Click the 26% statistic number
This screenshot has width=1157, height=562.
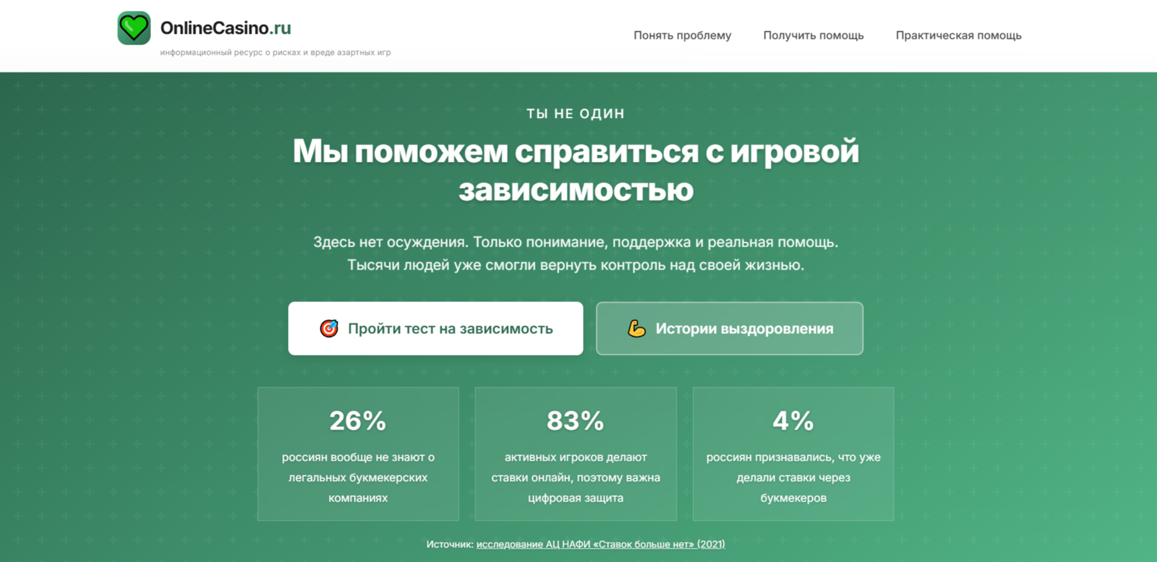point(357,421)
